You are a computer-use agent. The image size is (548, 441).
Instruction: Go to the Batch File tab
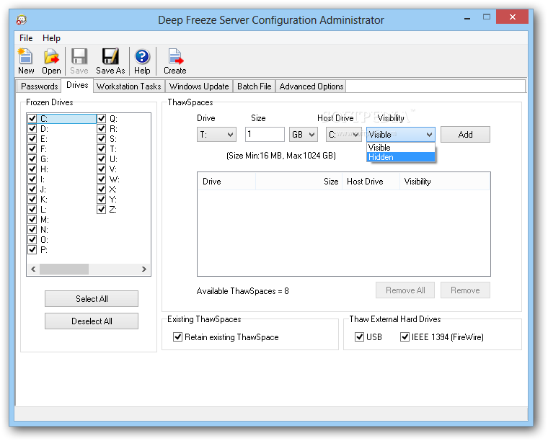click(254, 86)
